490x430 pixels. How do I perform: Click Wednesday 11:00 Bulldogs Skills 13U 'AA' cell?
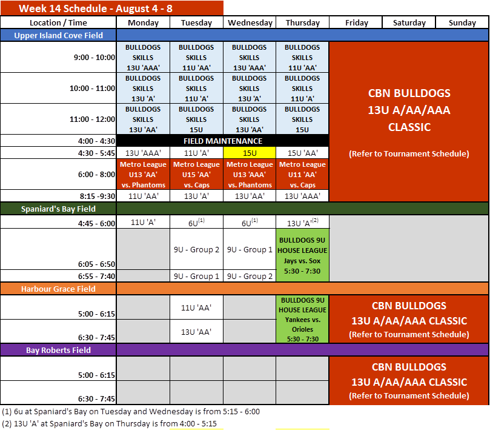pyautogui.click(x=250, y=119)
